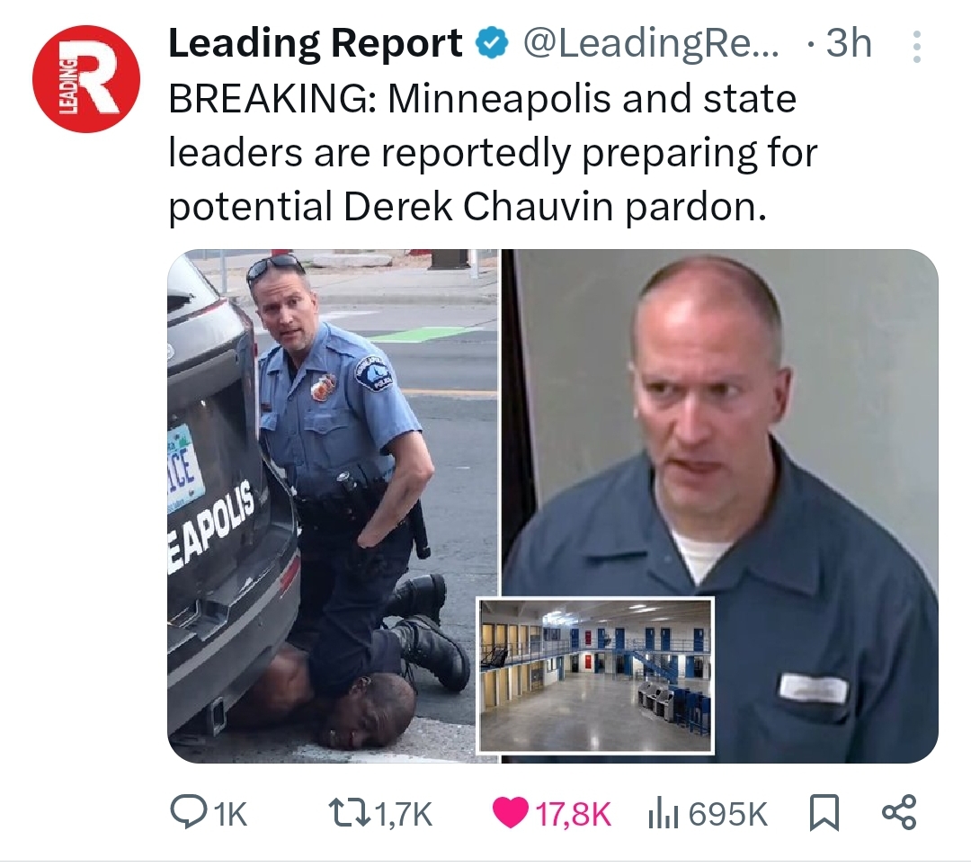Open the Leading Report display name link

[316, 43]
